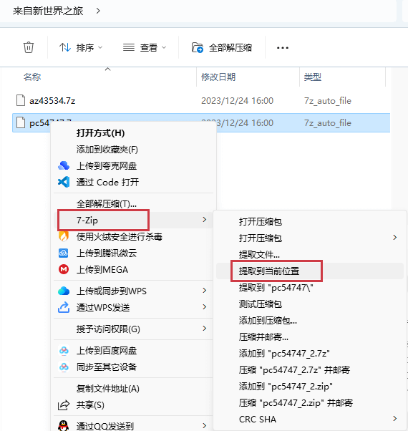Choose 打开方式(H) in context menu

(x=100, y=133)
